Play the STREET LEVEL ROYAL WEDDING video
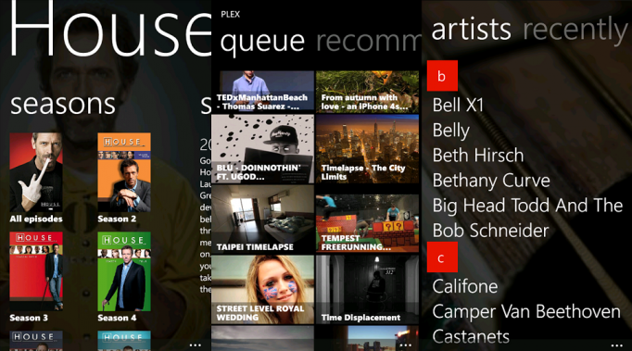The image size is (632, 351). (262, 290)
